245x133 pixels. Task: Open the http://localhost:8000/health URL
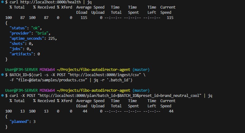50,2
